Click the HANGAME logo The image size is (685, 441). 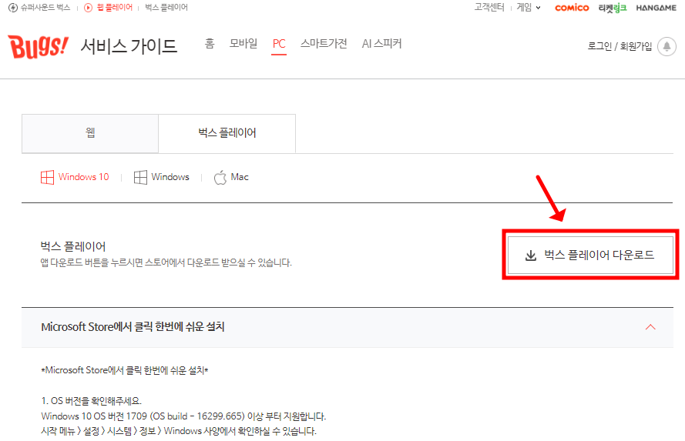pyautogui.click(x=656, y=8)
